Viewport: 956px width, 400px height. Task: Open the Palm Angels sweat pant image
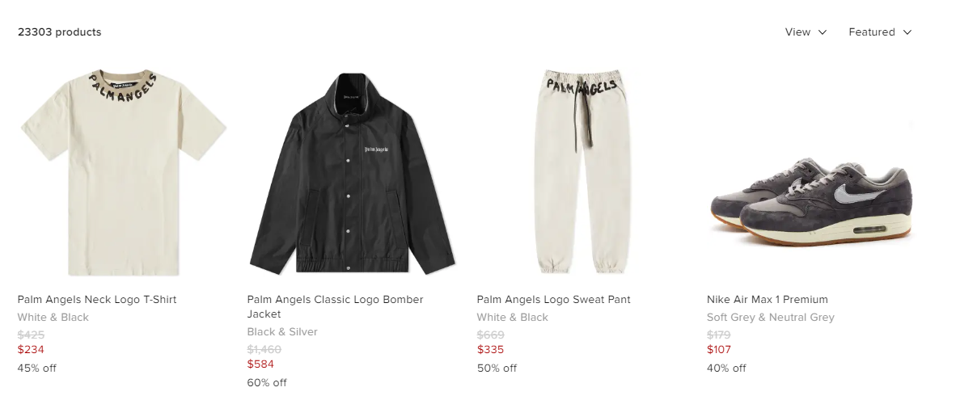[583, 172]
